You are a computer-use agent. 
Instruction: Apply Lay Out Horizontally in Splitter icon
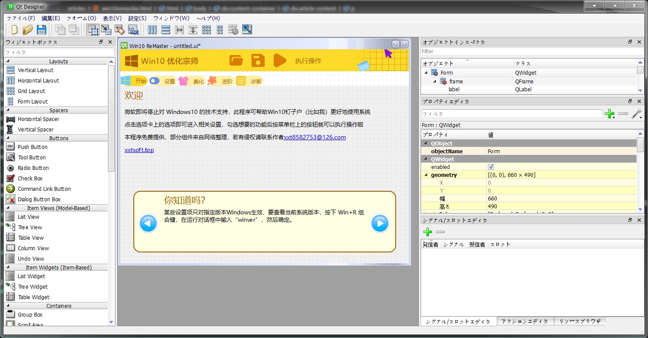click(179, 30)
